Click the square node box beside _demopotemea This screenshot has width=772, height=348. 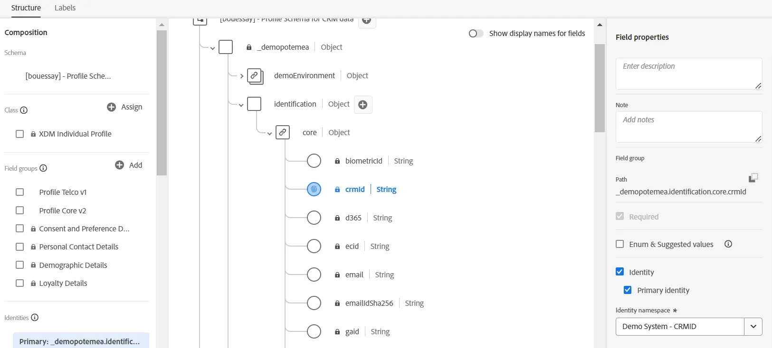pos(226,47)
